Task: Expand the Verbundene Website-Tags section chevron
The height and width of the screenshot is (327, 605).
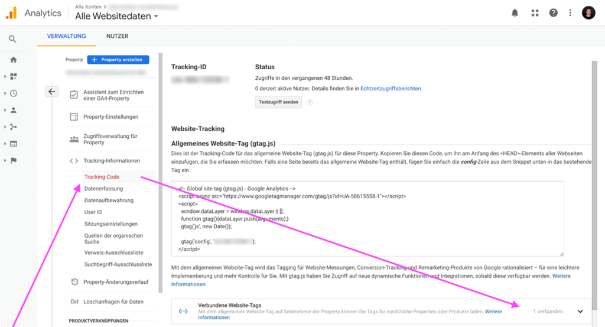Action: tap(580, 312)
